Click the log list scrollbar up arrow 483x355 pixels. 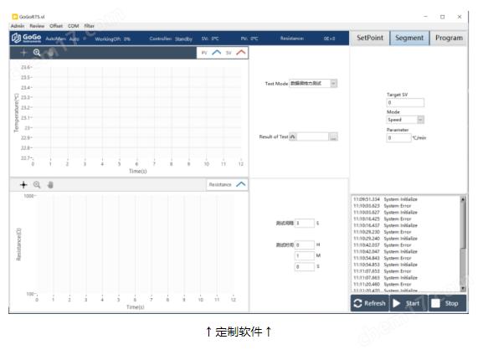(463, 199)
